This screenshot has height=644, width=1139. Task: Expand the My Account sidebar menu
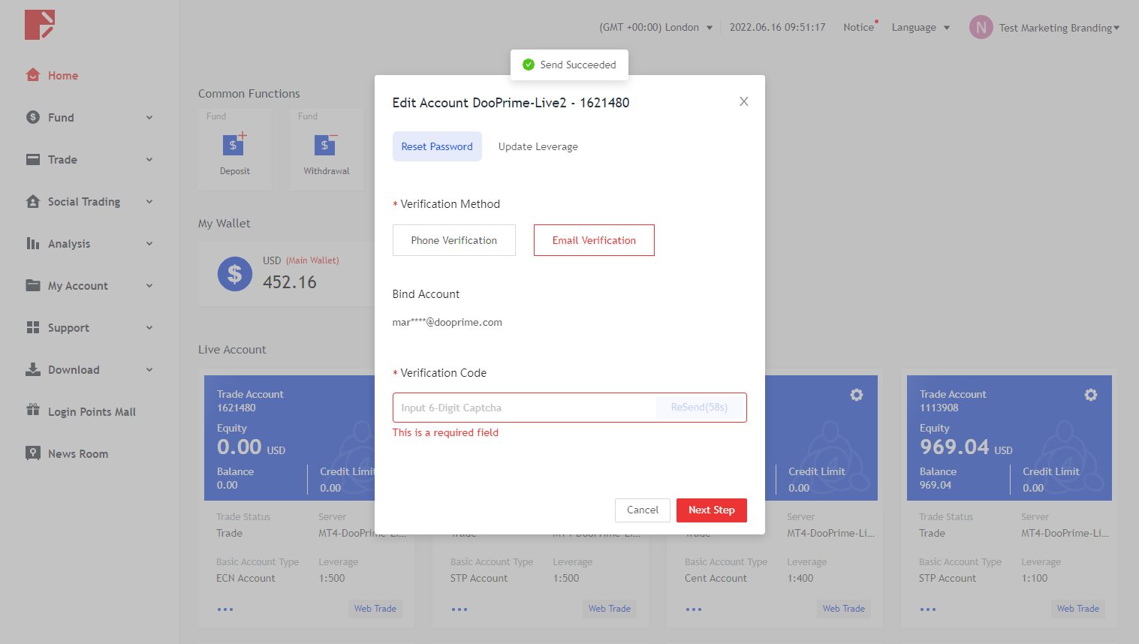pyautogui.click(x=89, y=286)
